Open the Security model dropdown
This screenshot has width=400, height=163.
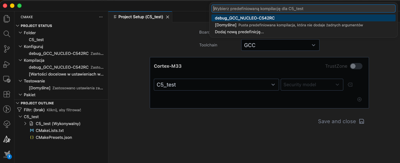point(312,85)
